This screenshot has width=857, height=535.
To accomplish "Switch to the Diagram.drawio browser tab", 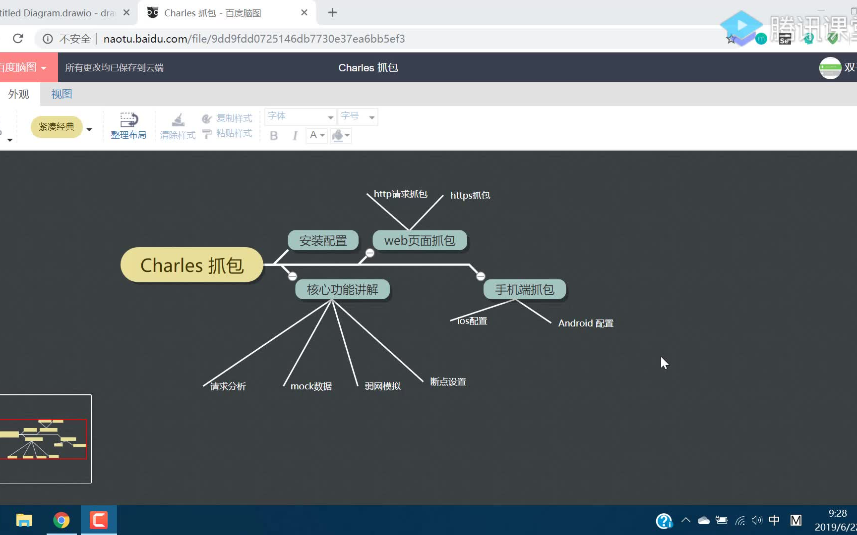I will point(58,13).
